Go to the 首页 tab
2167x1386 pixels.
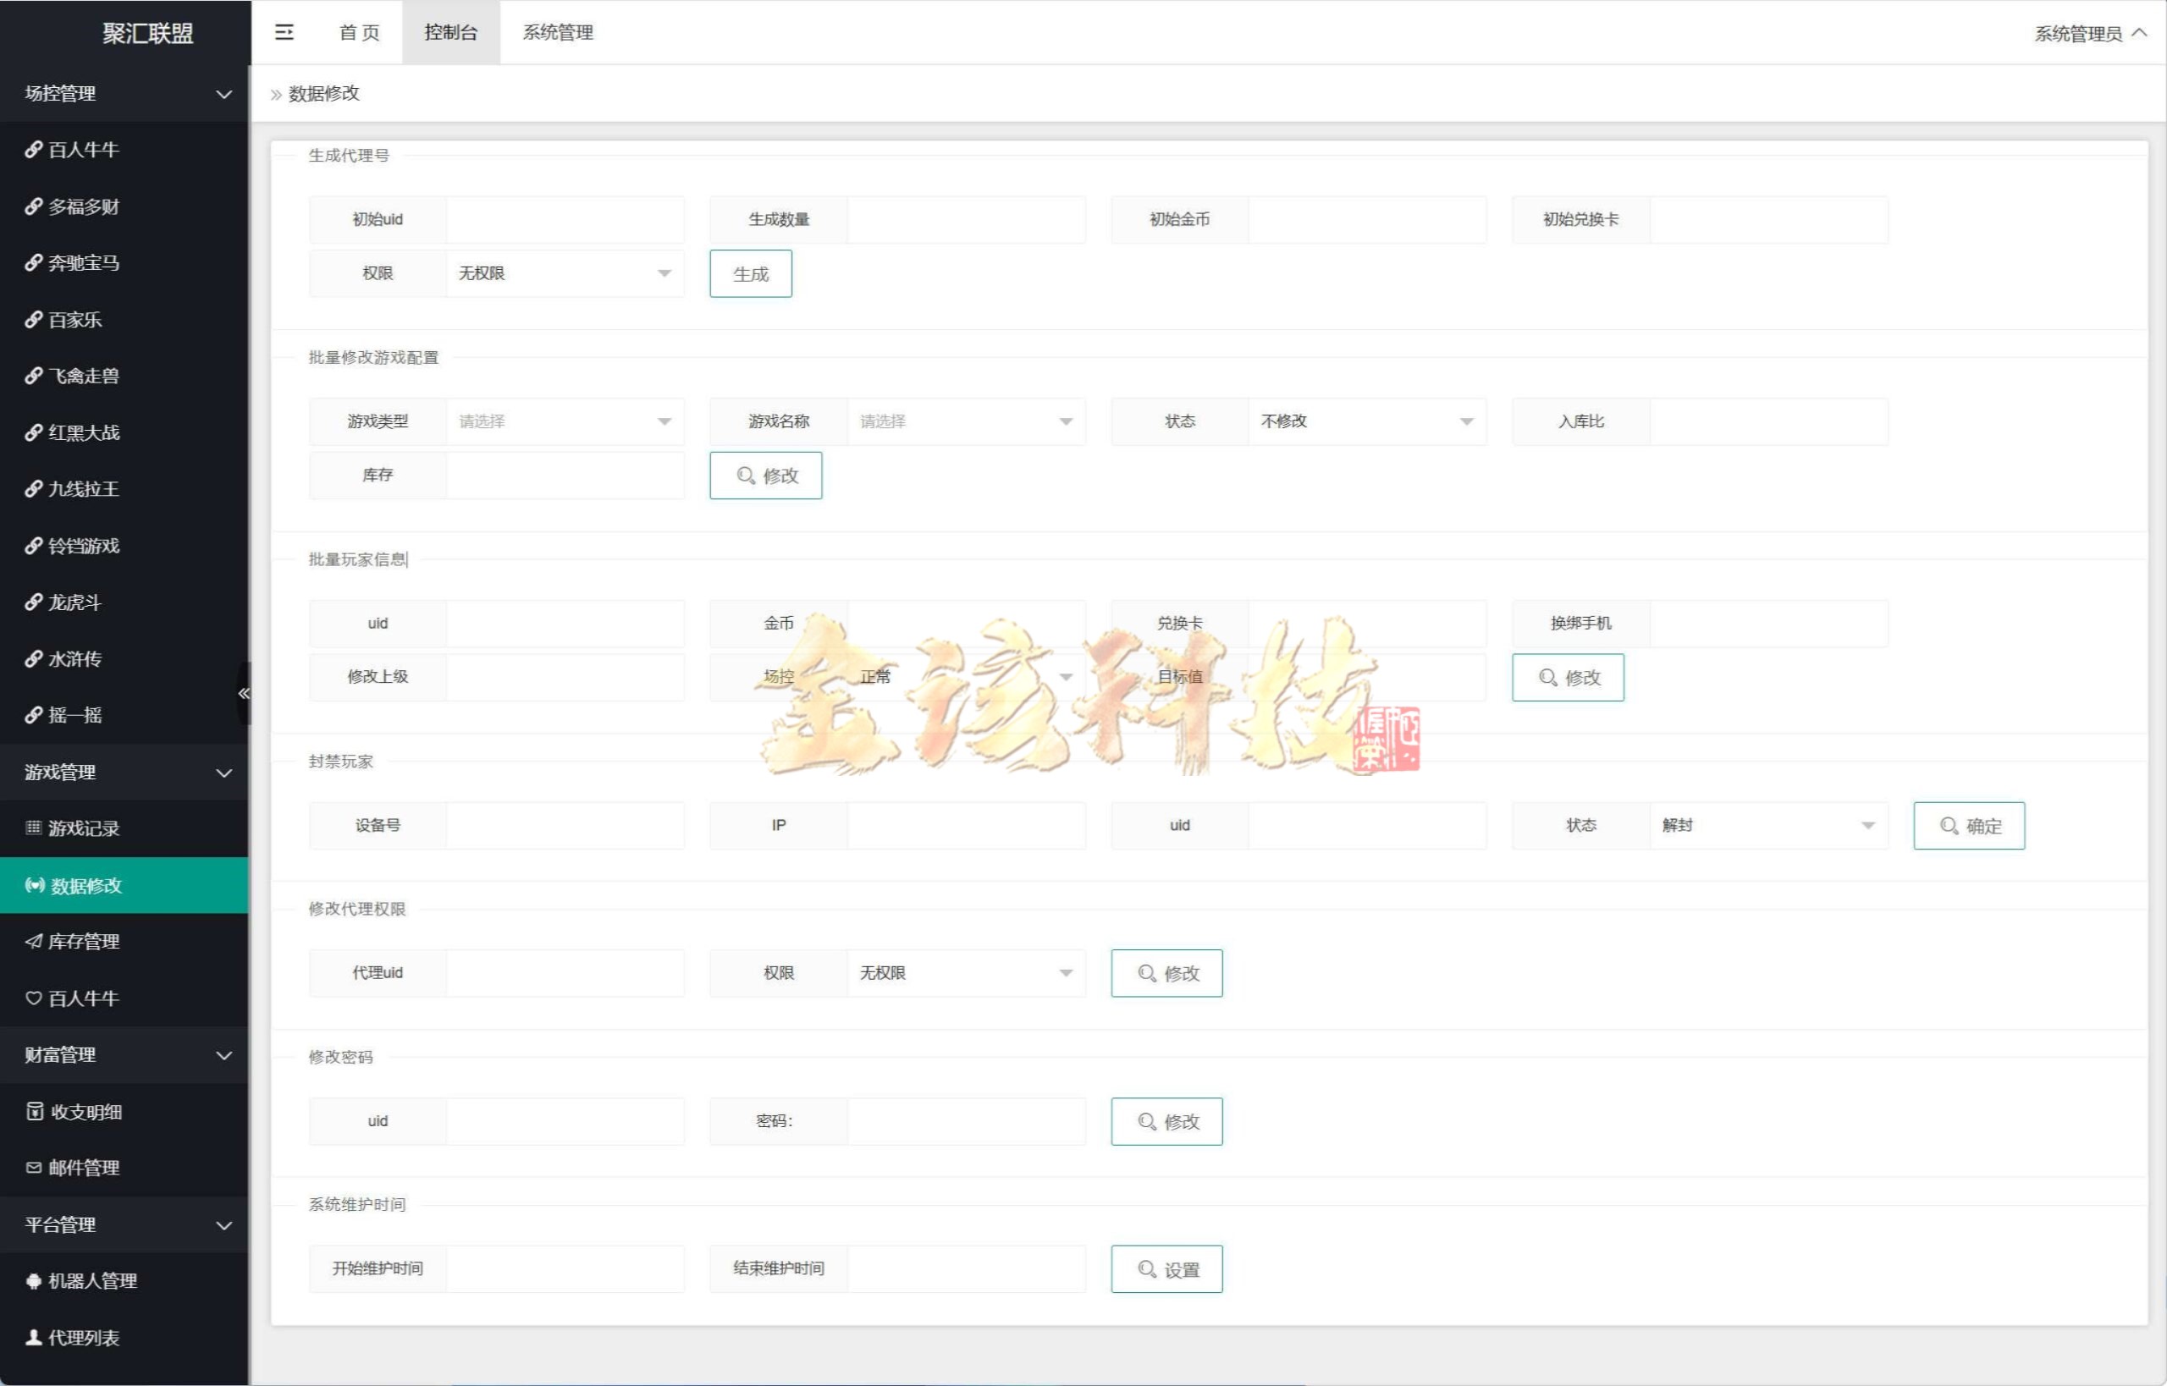(x=359, y=32)
